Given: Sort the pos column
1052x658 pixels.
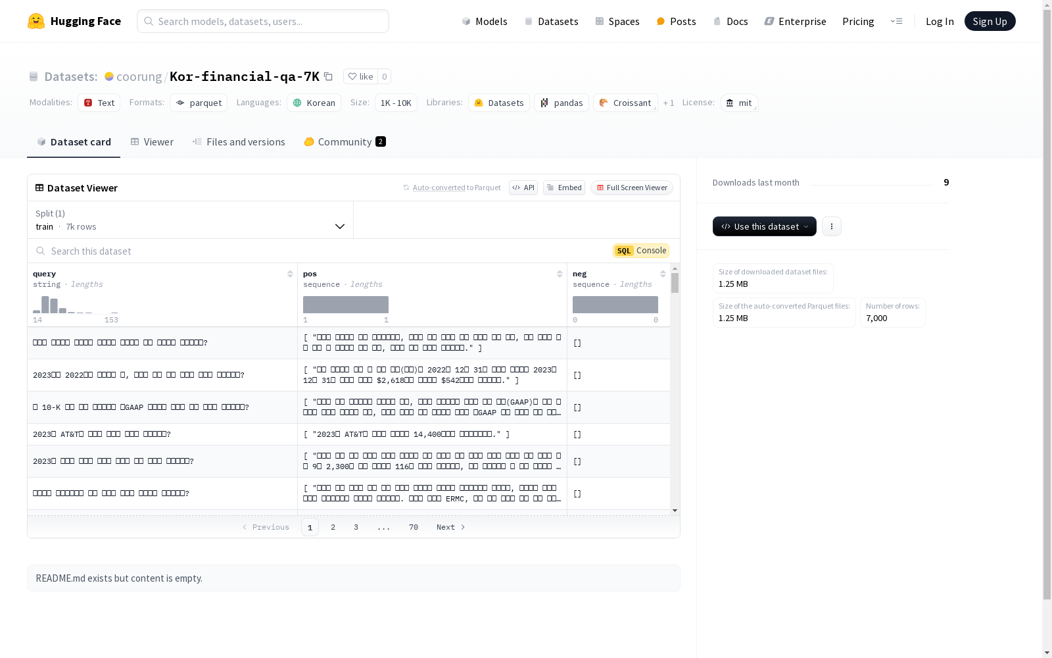Looking at the screenshot, I should (560, 274).
